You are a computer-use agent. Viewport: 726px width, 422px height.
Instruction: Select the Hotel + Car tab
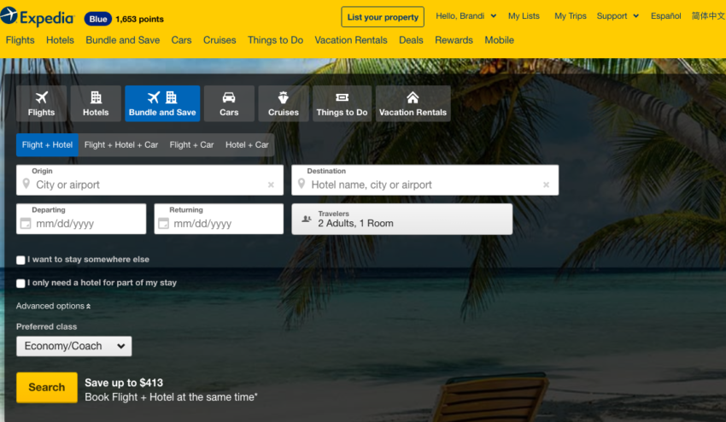pos(247,145)
